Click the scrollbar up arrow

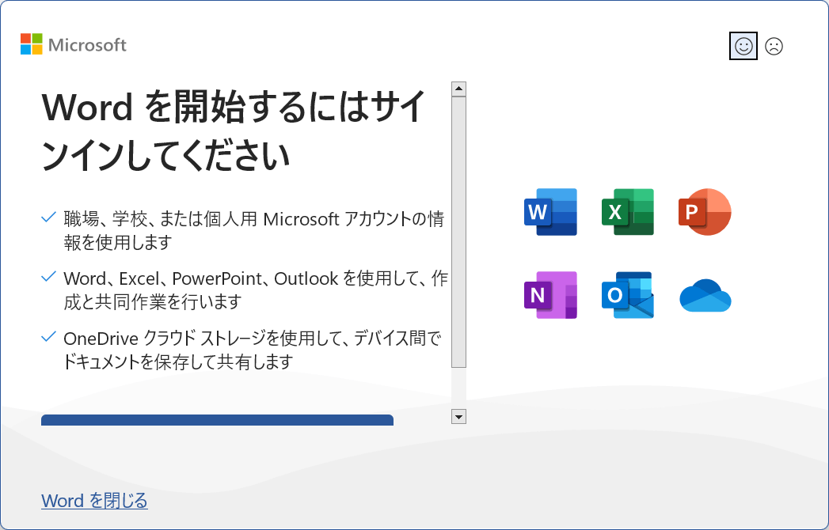click(x=458, y=89)
